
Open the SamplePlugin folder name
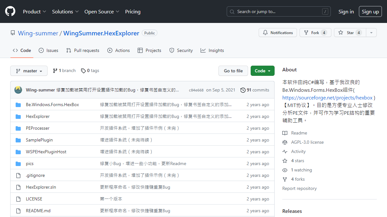click(x=39, y=140)
